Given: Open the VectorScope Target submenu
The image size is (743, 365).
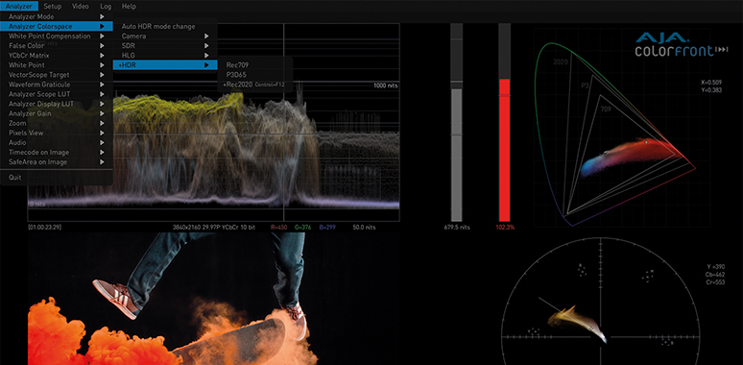Looking at the screenshot, I should click(57, 75).
